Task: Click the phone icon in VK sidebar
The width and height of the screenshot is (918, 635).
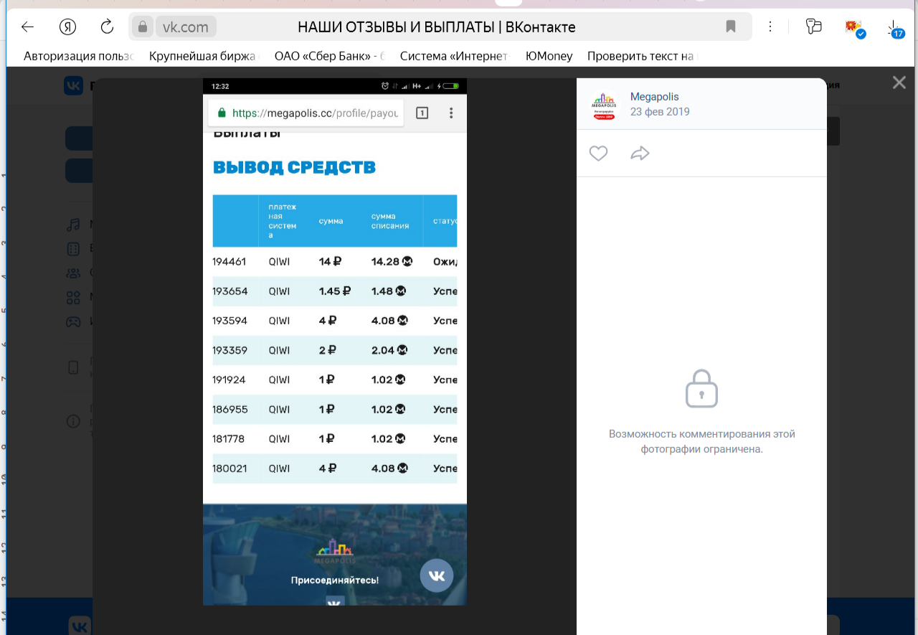Action: [73, 367]
